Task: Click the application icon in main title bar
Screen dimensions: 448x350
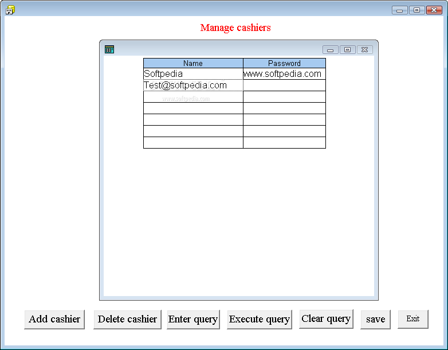Action: coord(10,10)
